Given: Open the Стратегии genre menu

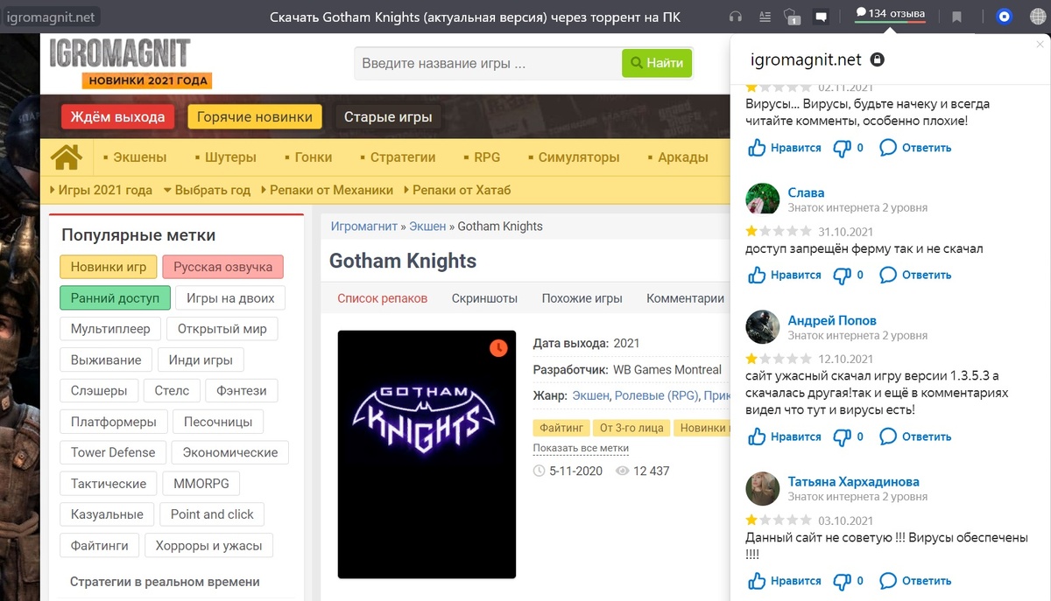Looking at the screenshot, I should (397, 157).
